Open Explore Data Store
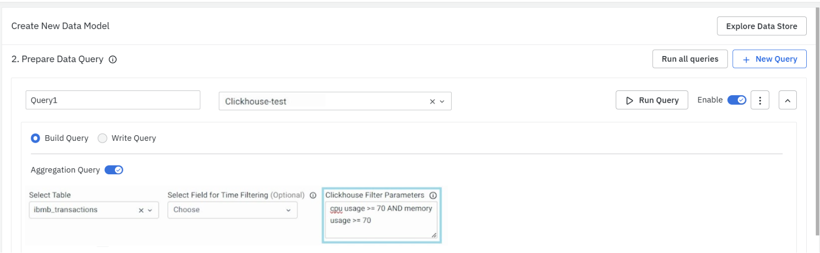 click(x=761, y=26)
